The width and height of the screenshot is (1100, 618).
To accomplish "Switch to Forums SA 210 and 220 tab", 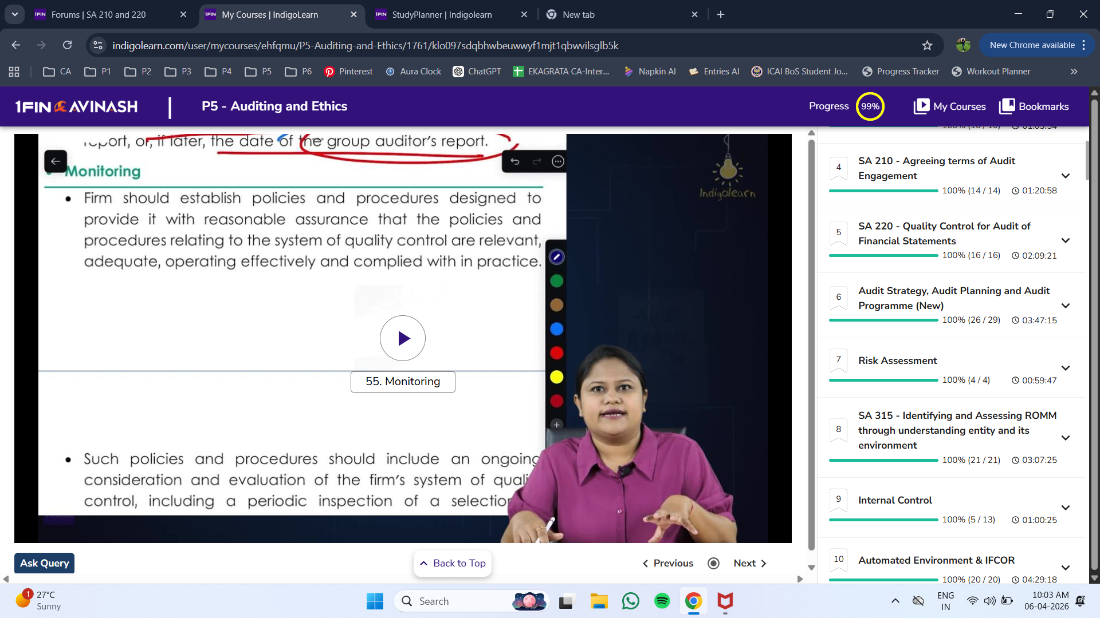I will click(x=99, y=14).
